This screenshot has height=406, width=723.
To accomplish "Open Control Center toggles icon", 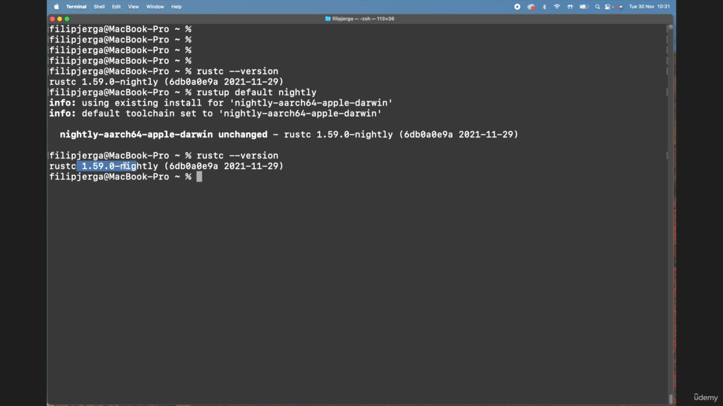I will tap(608, 7).
